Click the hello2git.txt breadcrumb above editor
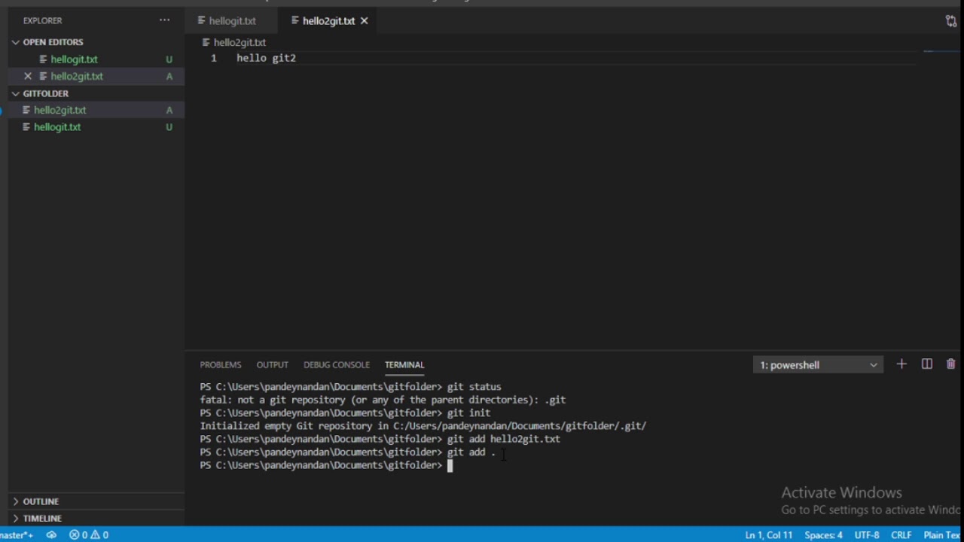Screen dimensions: 964x542 pyautogui.click(x=239, y=43)
